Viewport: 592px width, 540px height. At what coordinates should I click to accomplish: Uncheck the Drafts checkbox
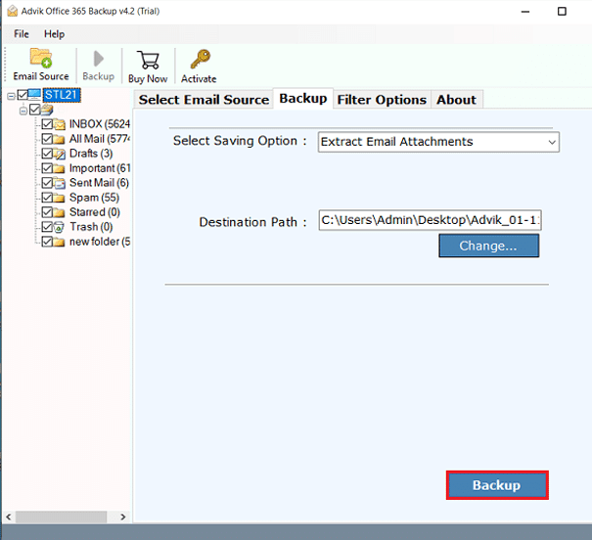[47, 154]
